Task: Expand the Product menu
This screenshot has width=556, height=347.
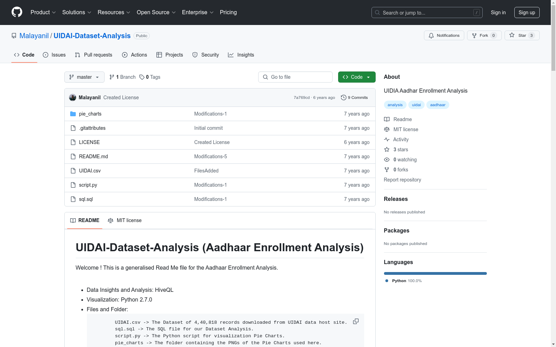Action: tap(43, 12)
